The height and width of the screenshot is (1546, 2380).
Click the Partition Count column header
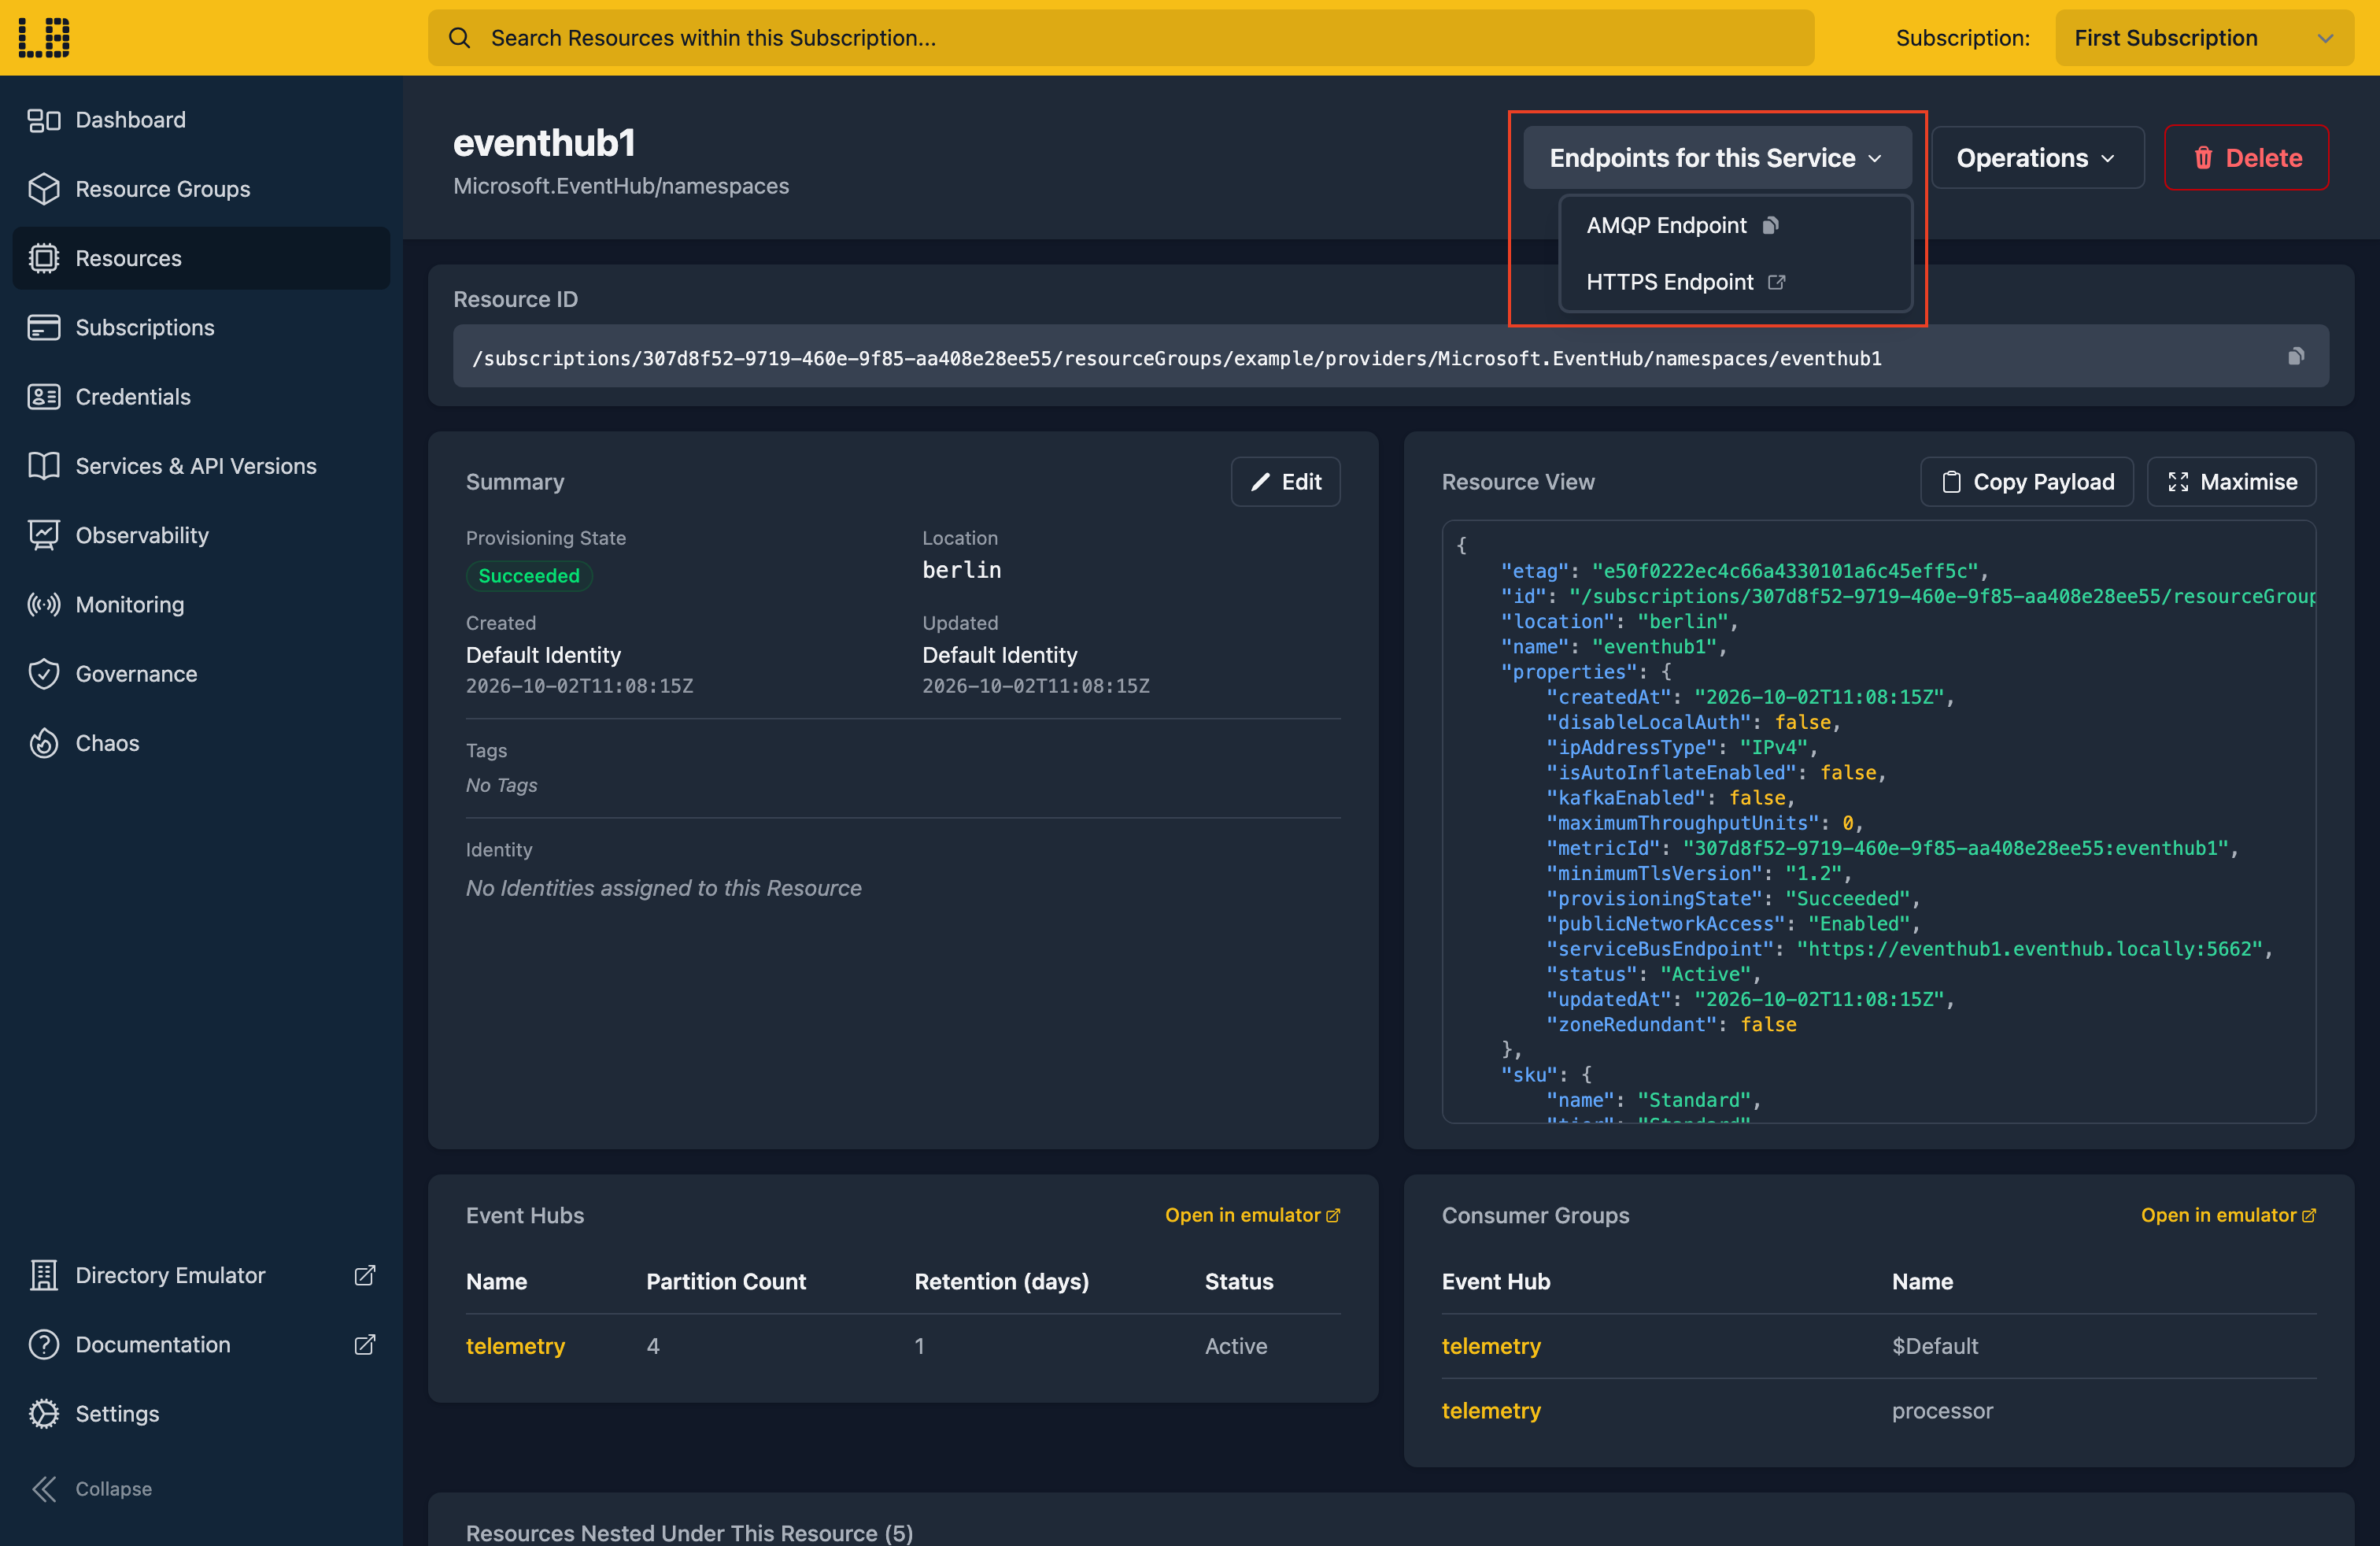tap(725, 1281)
